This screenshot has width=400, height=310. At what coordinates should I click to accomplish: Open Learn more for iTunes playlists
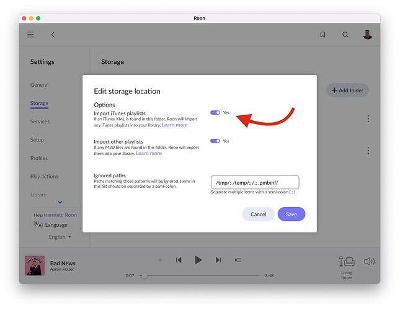click(174, 125)
